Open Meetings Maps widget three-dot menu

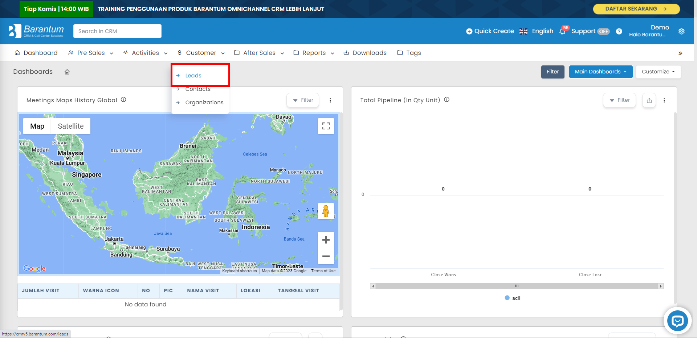[x=330, y=100]
